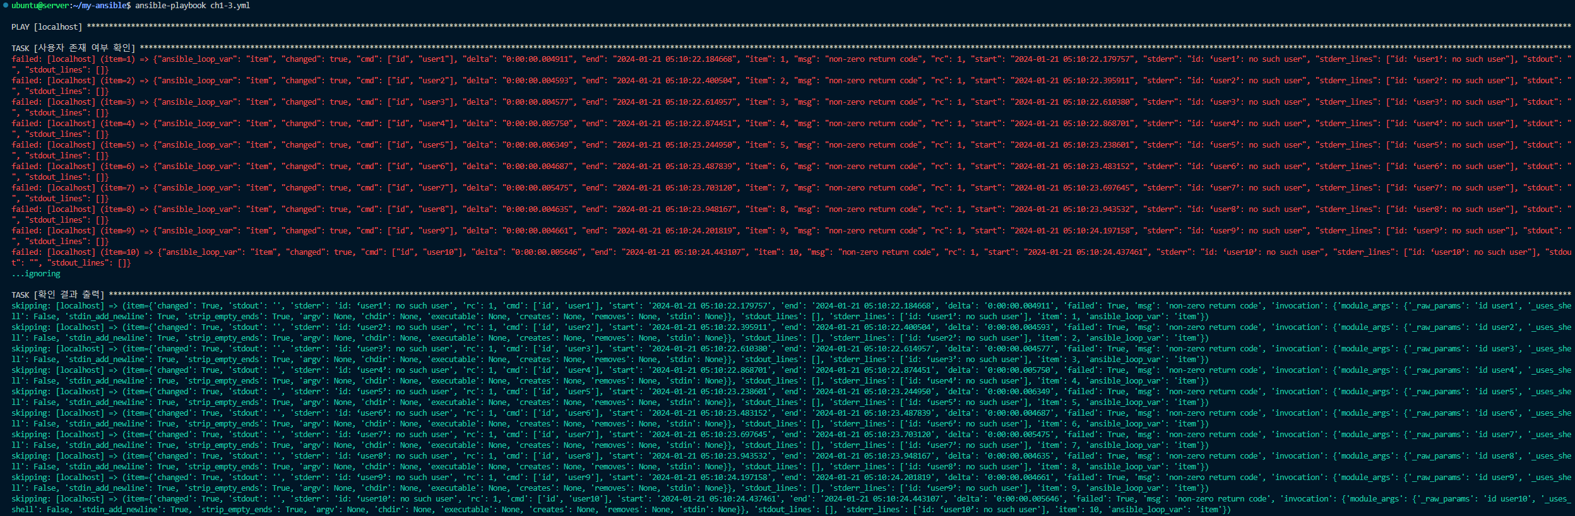Click 'failed:' on the (item=5) line
Image resolution: width=1575 pixels, height=516 pixels.
tap(27, 144)
